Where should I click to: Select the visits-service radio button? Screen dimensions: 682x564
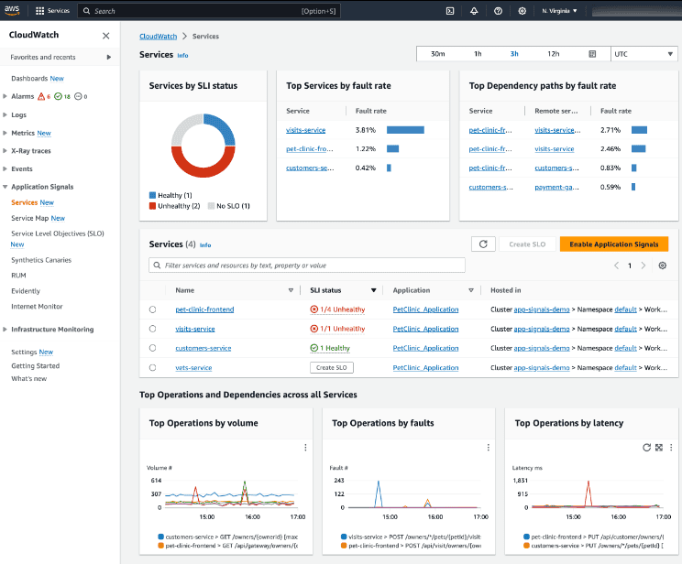pyautogui.click(x=152, y=329)
